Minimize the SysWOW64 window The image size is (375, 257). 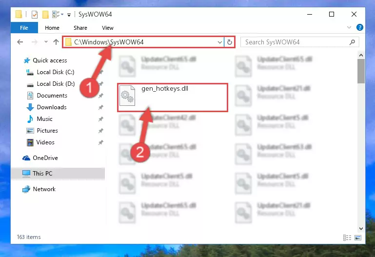click(310, 14)
